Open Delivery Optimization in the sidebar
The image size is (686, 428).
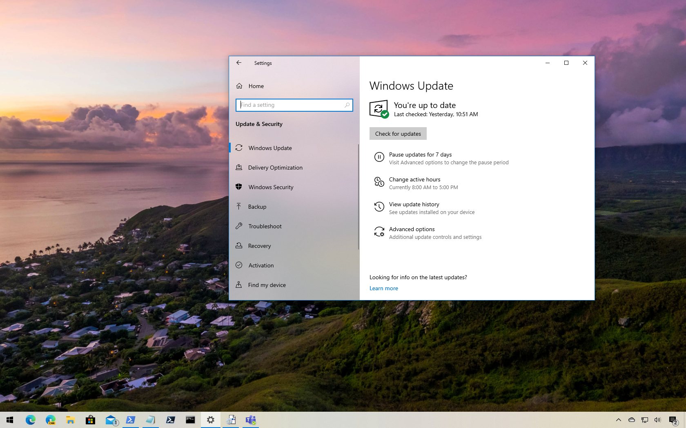click(x=275, y=168)
